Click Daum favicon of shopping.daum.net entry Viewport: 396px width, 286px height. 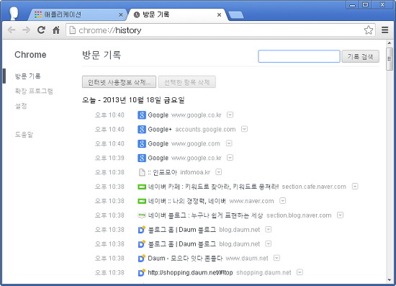click(142, 272)
